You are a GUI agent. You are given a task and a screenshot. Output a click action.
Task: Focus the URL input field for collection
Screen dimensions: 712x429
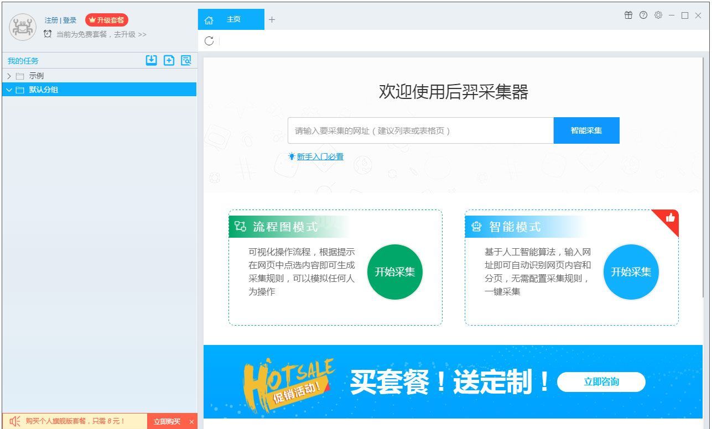420,130
